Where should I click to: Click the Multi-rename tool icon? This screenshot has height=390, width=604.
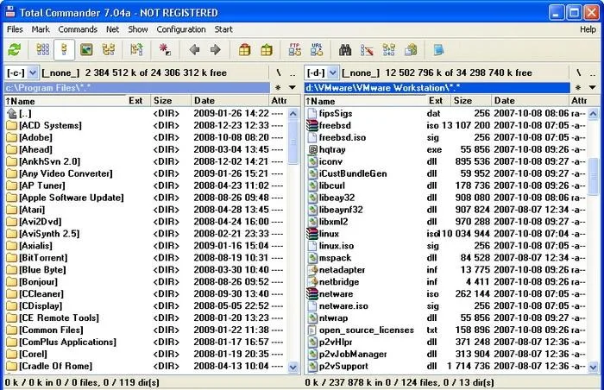[x=367, y=50]
